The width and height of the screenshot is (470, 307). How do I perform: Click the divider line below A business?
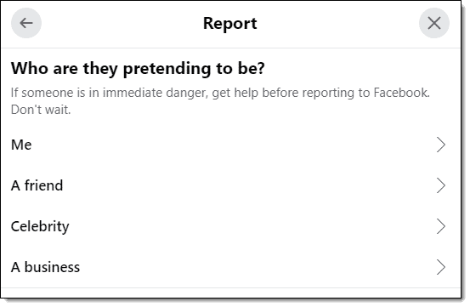pos(230,287)
